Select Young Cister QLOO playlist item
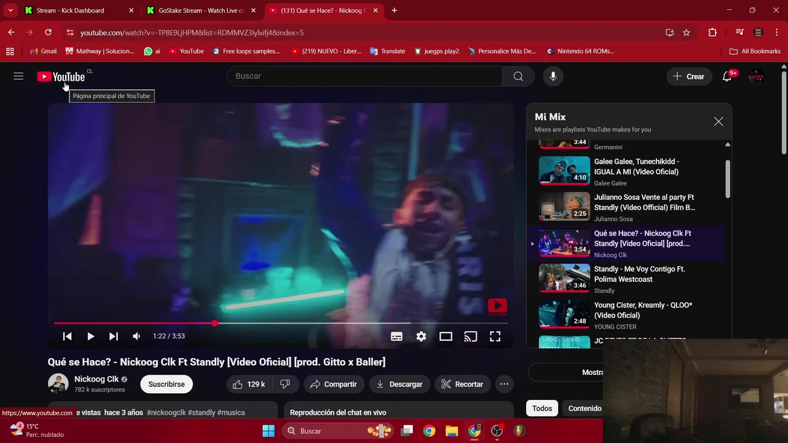This screenshot has width=788, height=443. pyautogui.click(x=627, y=315)
